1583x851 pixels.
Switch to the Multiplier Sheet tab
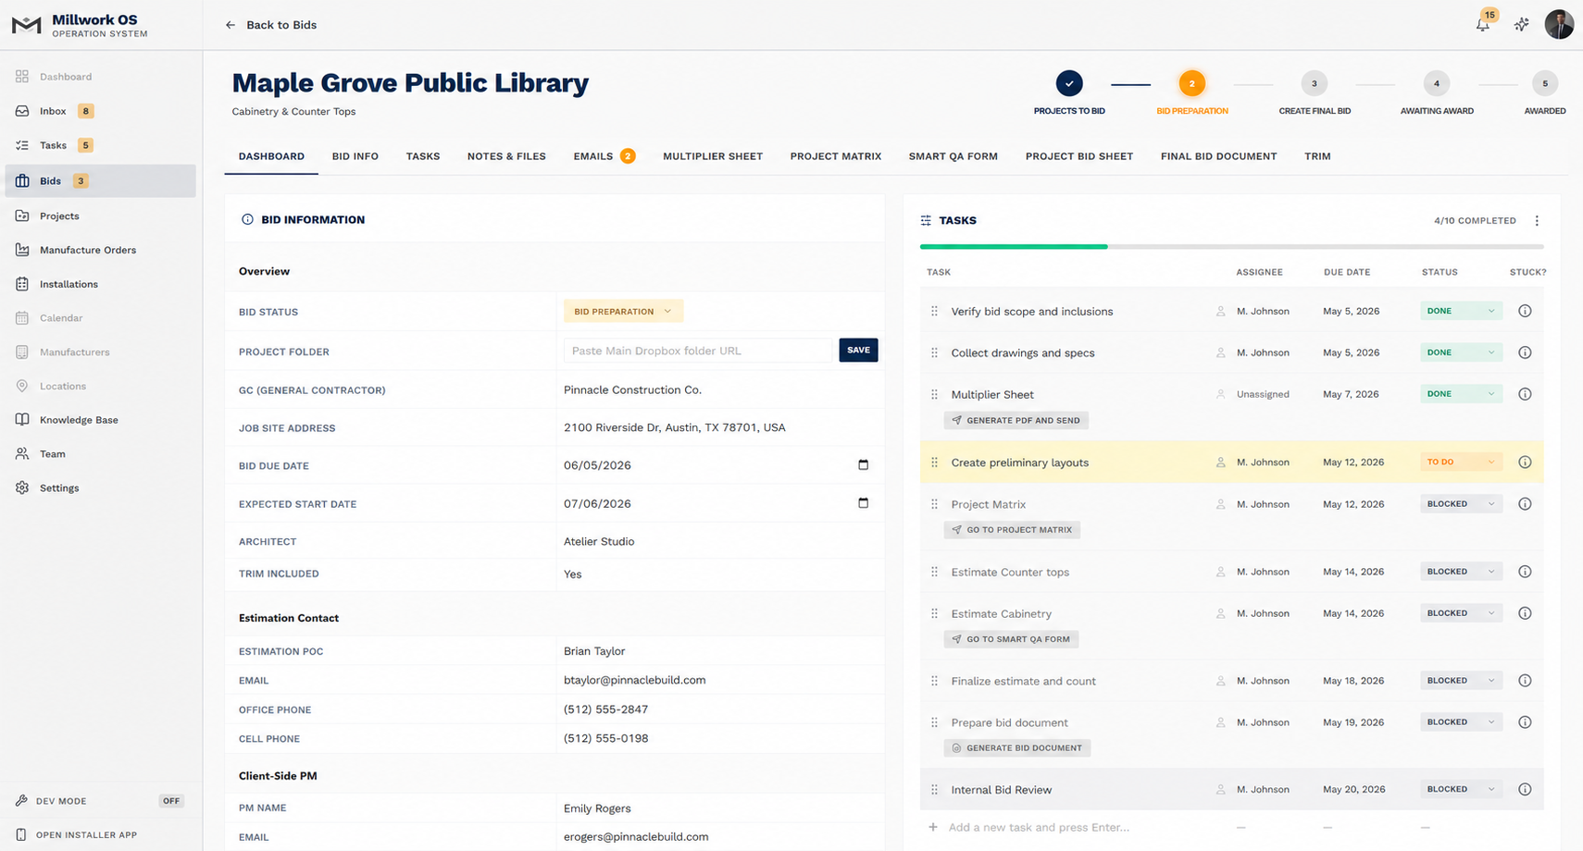pos(713,156)
